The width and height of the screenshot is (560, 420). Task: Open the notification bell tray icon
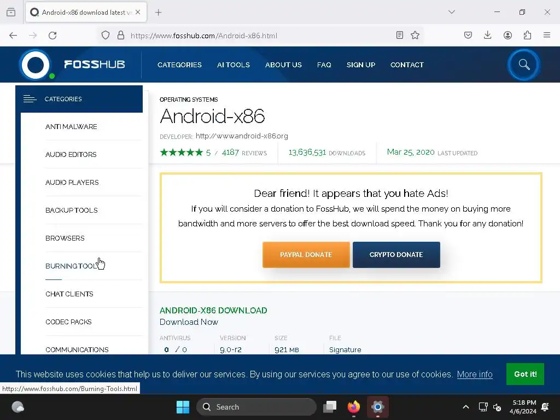tap(545, 407)
